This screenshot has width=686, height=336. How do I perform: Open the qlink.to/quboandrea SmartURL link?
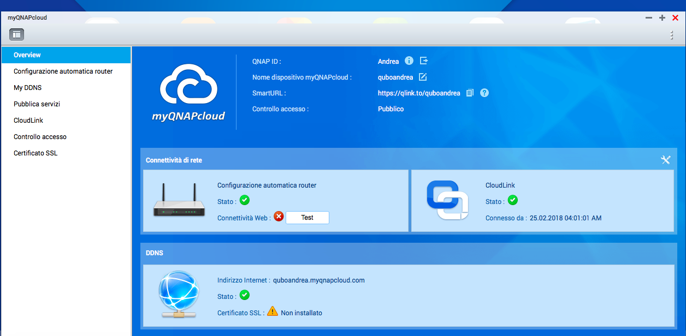click(x=419, y=93)
